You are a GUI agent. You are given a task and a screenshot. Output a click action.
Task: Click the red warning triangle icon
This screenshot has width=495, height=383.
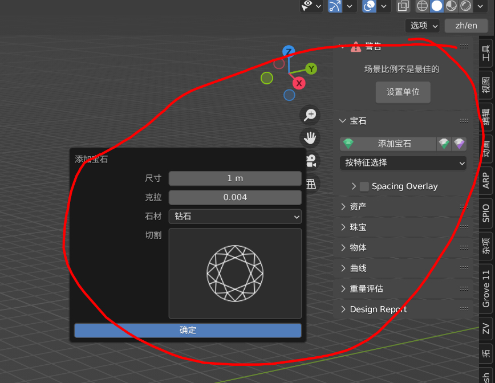[x=356, y=47]
